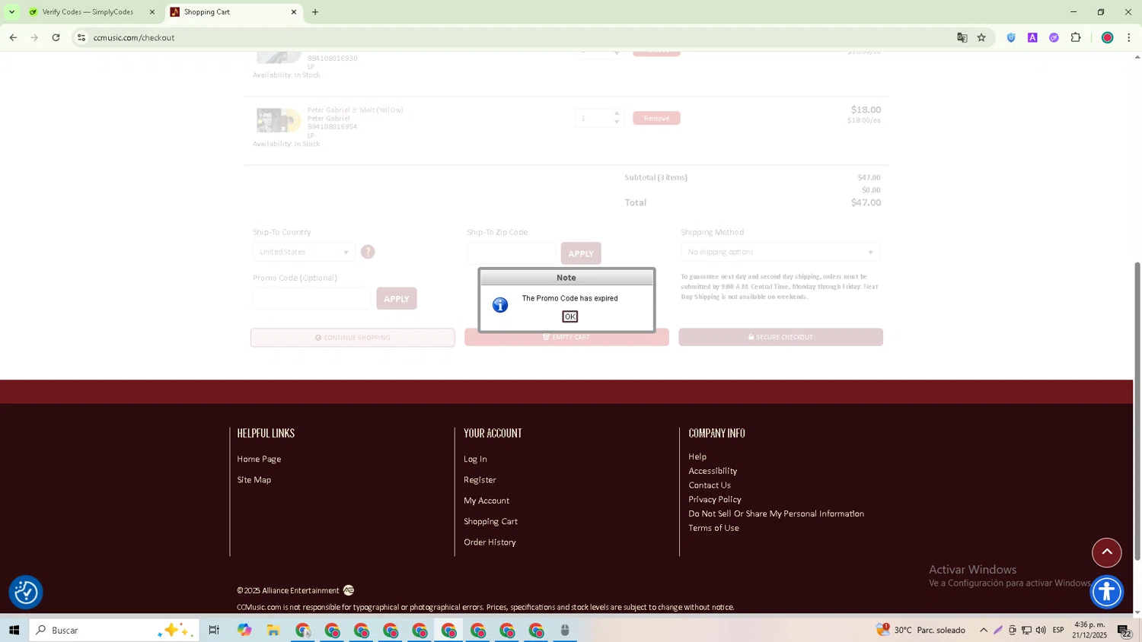Reload the ccmusic checkout page
The image size is (1142, 642).
pyautogui.click(x=56, y=37)
